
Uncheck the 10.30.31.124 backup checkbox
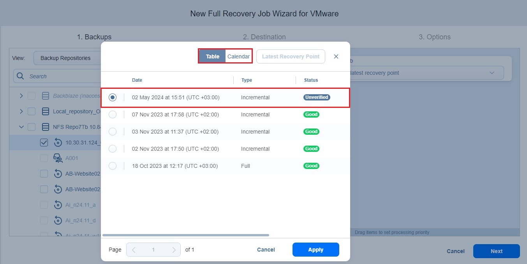44,143
